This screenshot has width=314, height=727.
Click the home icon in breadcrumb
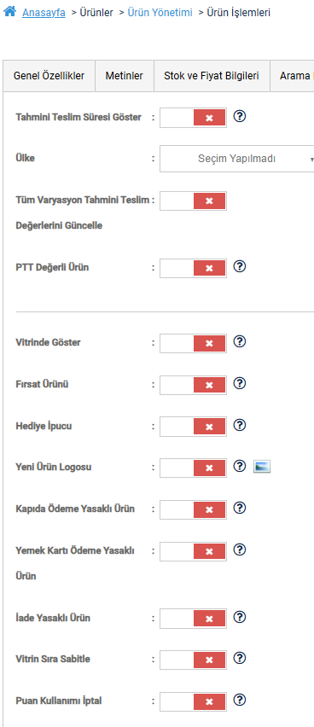[9, 12]
